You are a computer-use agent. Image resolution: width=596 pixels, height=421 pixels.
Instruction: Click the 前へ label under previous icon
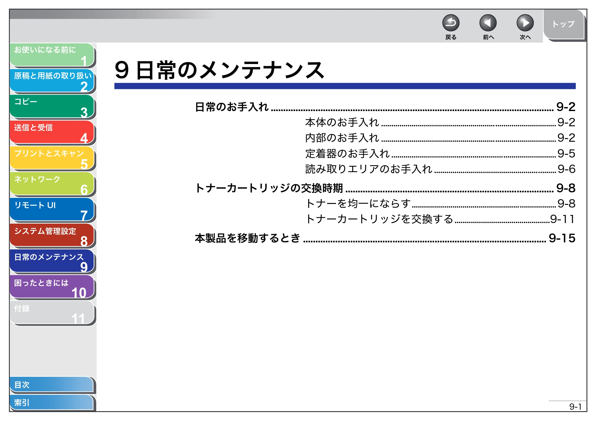(x=488, y=37)
